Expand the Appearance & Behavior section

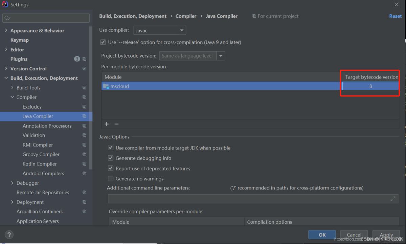click(6, 30)
